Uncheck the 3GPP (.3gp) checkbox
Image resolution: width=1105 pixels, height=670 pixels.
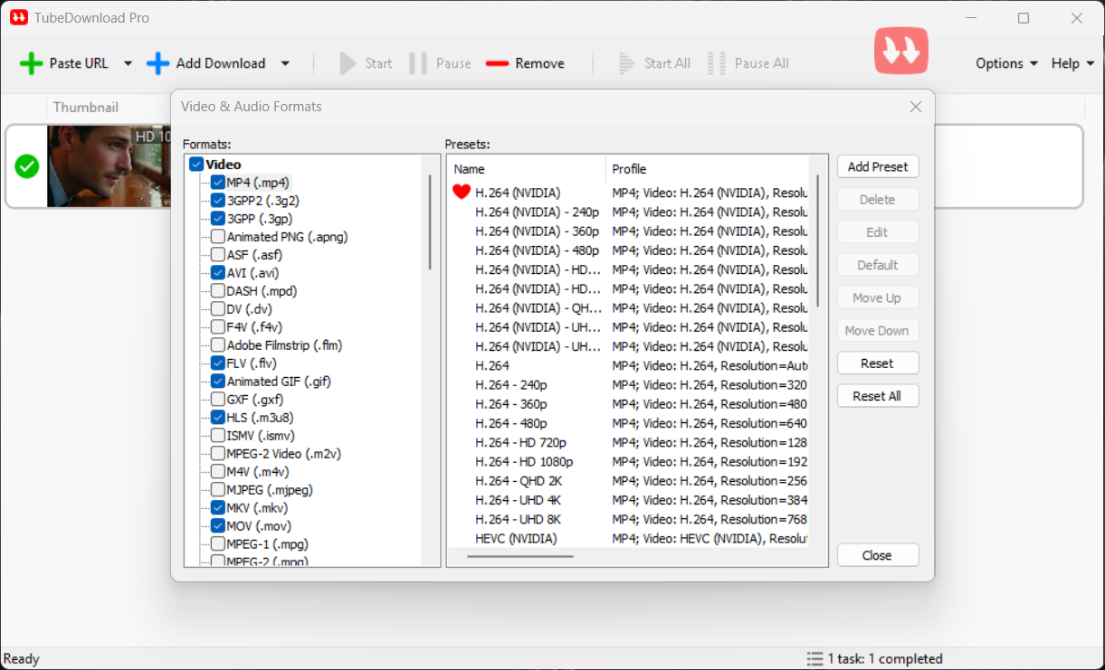(218, 219)
